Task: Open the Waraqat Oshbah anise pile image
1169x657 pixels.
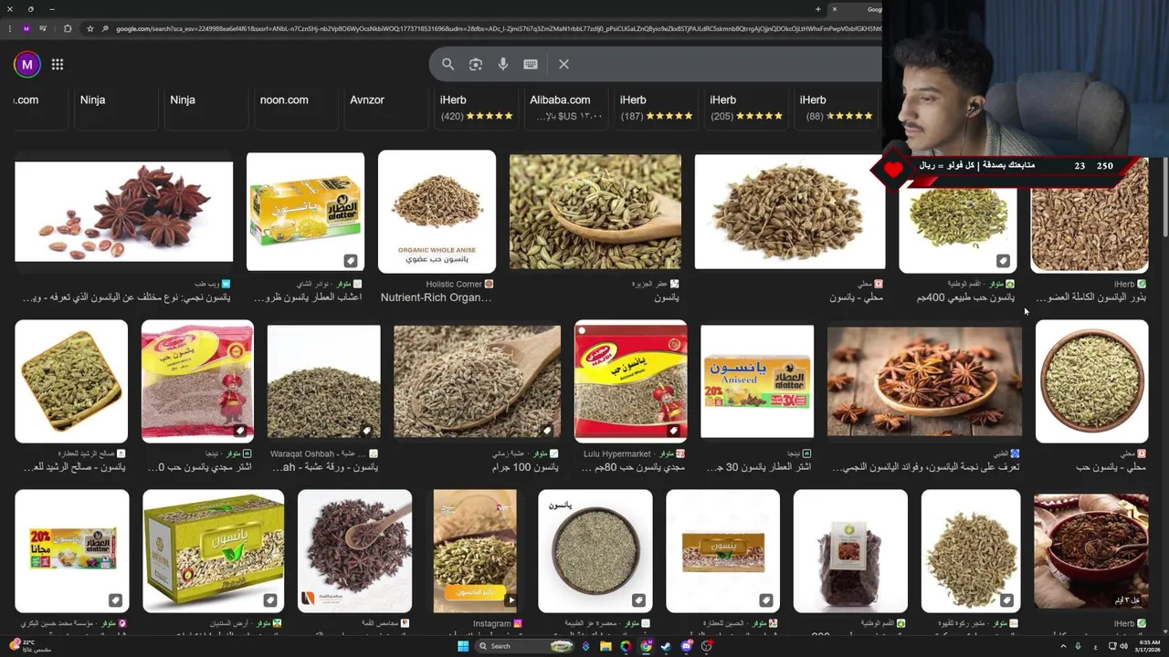Action: tap(323, 381)
